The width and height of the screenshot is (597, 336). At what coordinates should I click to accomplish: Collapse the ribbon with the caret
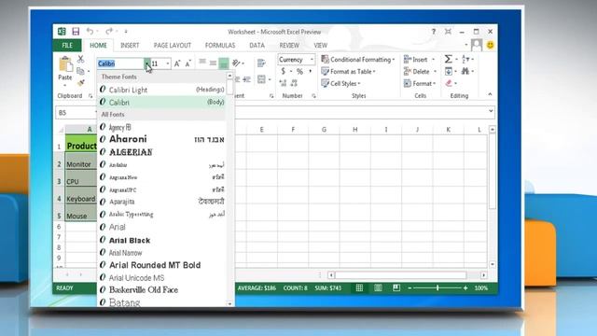pos(490,94)
